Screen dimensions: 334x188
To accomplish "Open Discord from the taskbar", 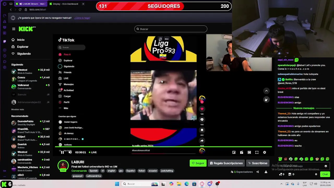I will click(210, 184).
